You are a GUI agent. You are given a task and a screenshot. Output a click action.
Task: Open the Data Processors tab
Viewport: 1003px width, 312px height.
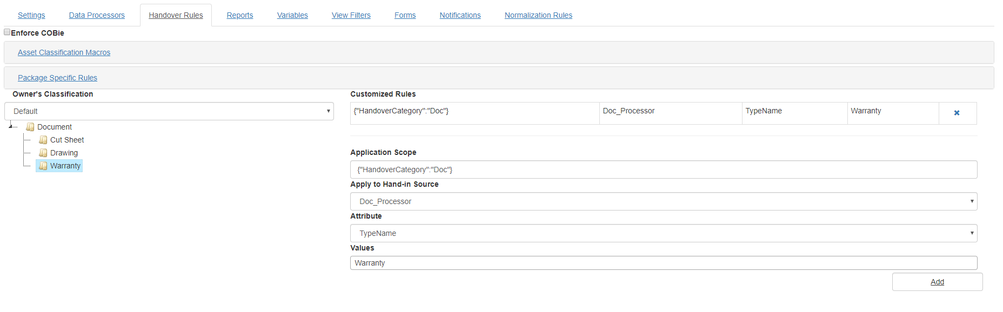pos(97,15)
